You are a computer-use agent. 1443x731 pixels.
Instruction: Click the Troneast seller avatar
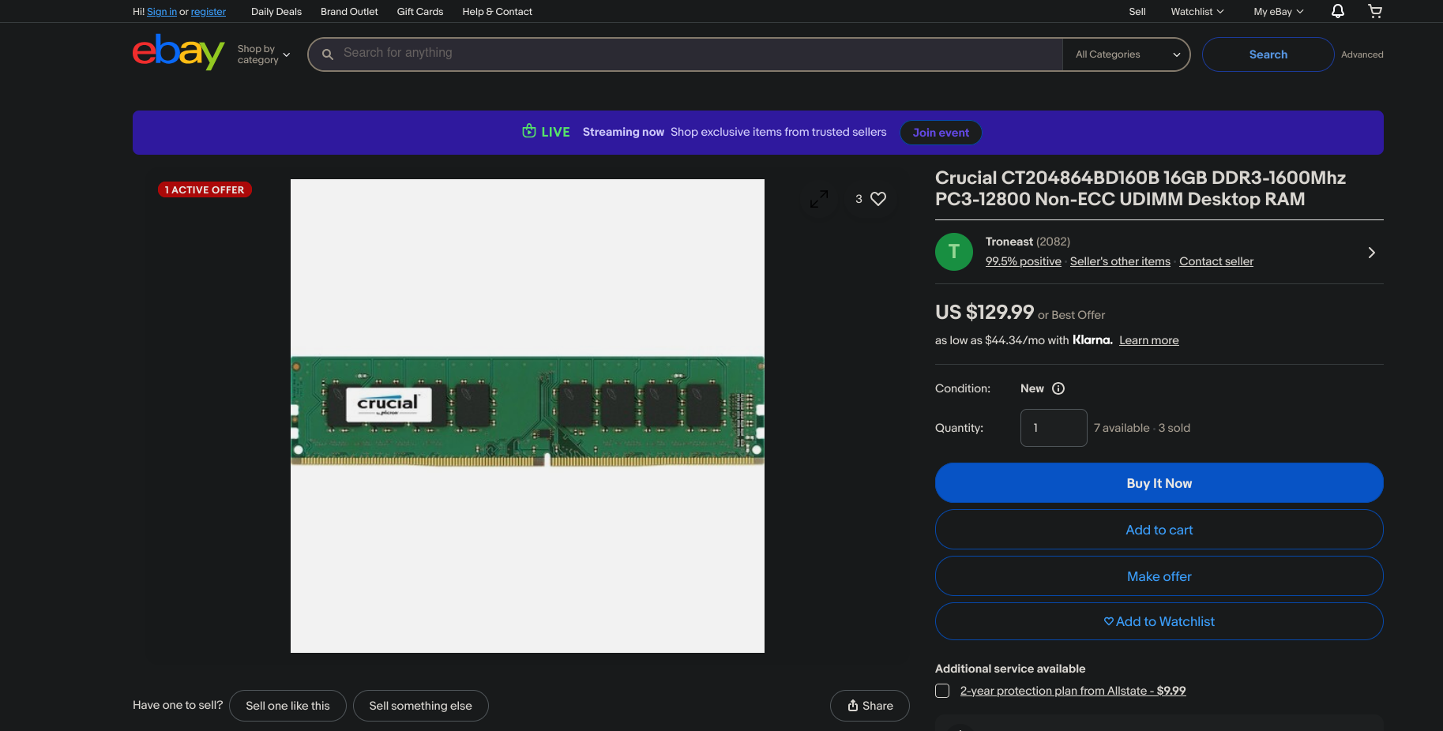coord(954,252)
